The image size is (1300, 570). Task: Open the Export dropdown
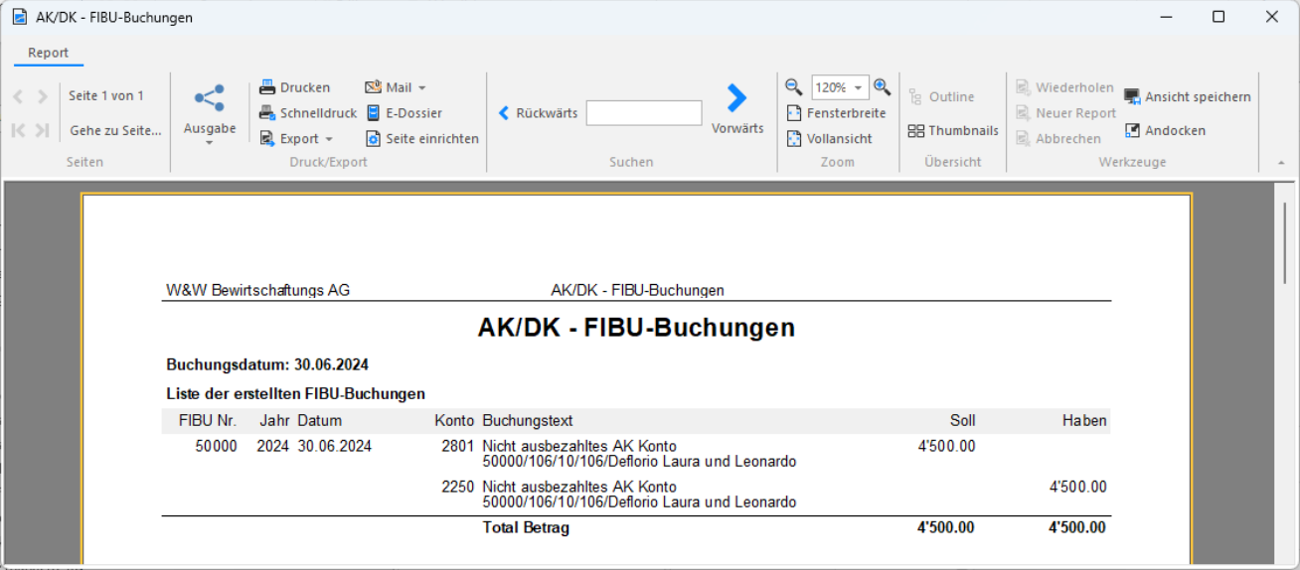point(296,139)
